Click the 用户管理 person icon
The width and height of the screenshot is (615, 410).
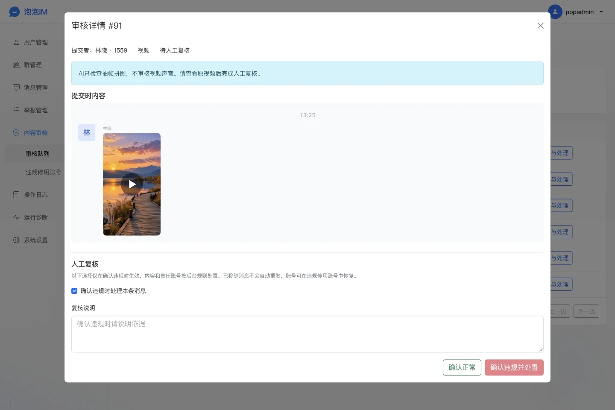[16, 42]
